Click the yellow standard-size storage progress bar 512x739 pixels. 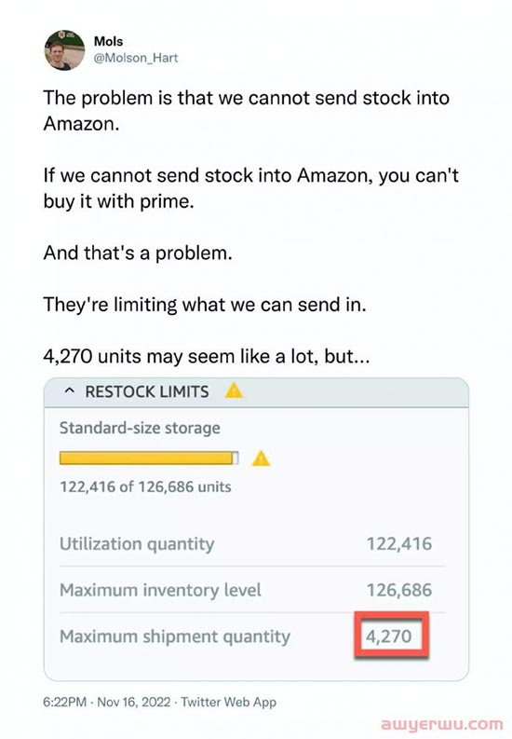[149, 458]
